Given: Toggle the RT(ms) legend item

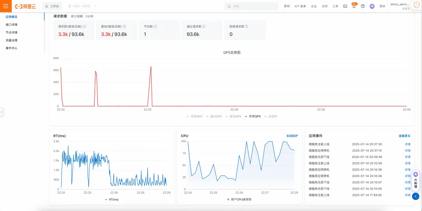Looking at the screenshot, I should [112, 200].
